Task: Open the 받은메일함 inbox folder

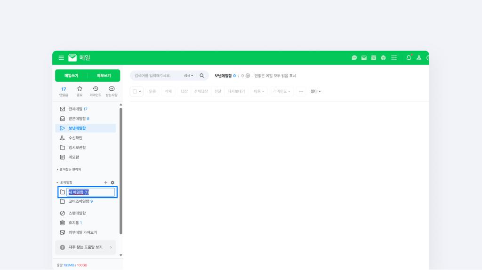Action: tap(77, 119)
